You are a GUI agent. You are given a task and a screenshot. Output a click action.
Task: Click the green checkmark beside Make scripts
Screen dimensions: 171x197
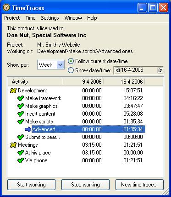point(21,122)
